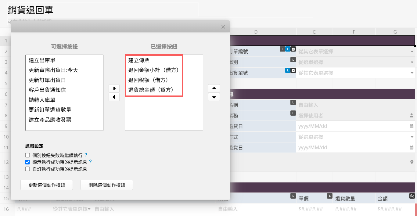Open the row 10 從選單選擇 dropdown arrow
Image resolution: width=417 pixels, height=216 pixels.
click(412, 137)
